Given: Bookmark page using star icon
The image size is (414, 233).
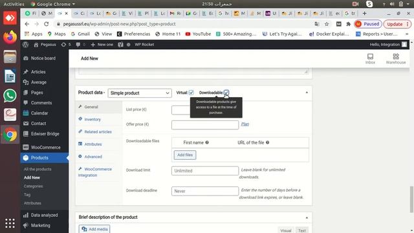Looking at the screenshot, I should (x=327, y=24).
